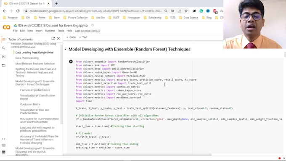Open the View menu
The width and height of the screenshot is (286, 161).
[x=30, y=31]
